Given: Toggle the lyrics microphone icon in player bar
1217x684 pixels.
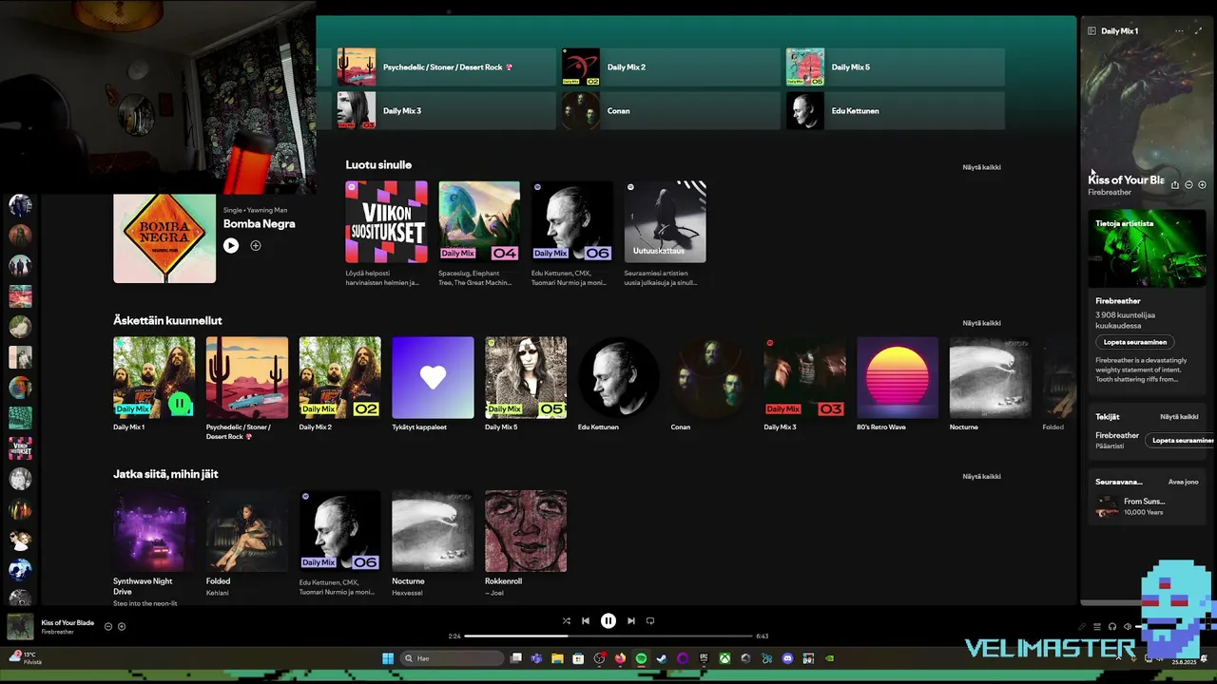Looking at the screenshot, I should pyautogui.click(x=1081, y=627).
